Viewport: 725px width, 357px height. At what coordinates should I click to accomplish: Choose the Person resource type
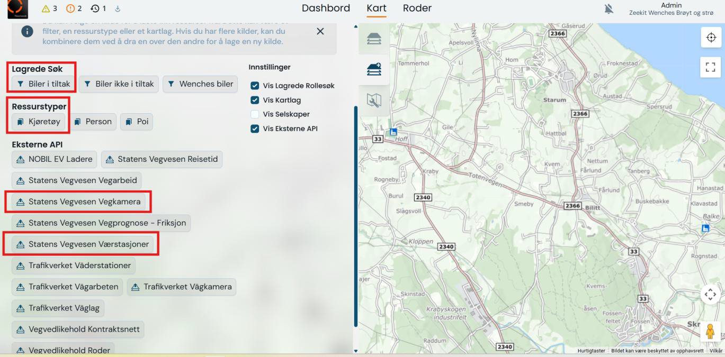point(92,122)
